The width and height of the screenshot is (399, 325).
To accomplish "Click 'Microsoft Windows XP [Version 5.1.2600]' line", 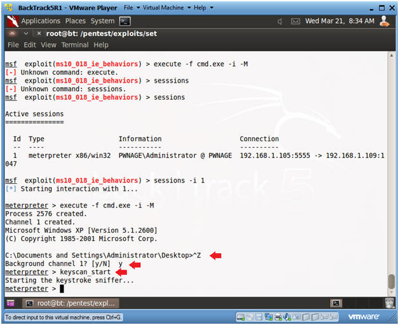I will (81, 230).
